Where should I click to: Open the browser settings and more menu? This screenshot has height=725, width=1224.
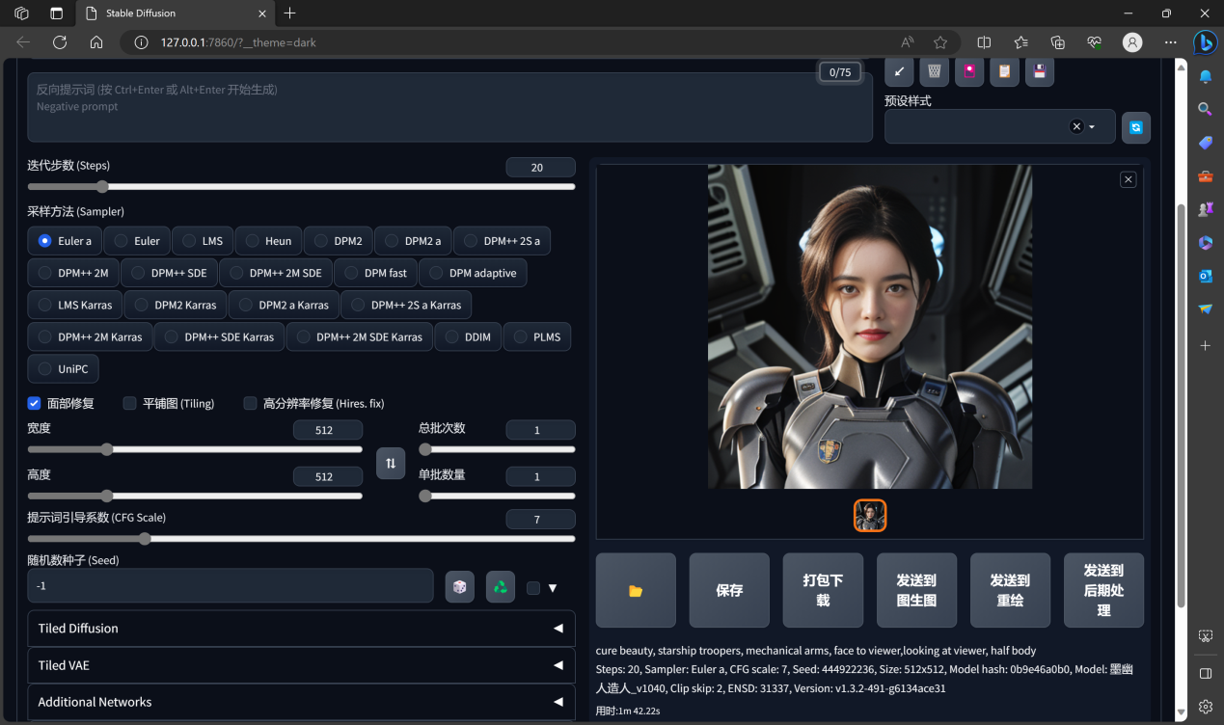pos(1171,42)
